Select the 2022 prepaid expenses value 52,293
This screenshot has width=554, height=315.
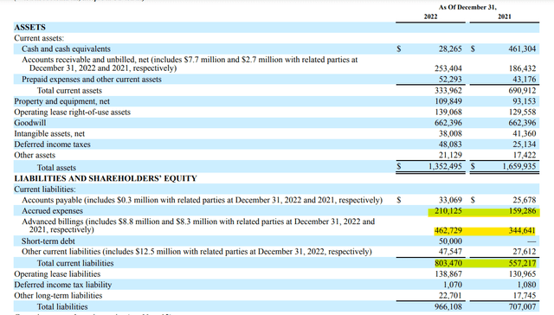click(x=450, y=79)
